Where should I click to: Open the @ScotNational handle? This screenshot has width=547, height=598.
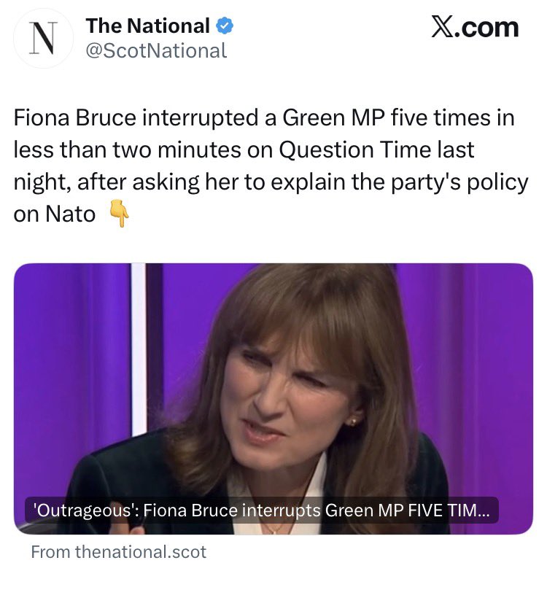tap(156, 50)
